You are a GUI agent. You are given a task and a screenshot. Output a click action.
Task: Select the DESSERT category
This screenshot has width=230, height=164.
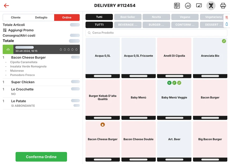pos(212,25)
